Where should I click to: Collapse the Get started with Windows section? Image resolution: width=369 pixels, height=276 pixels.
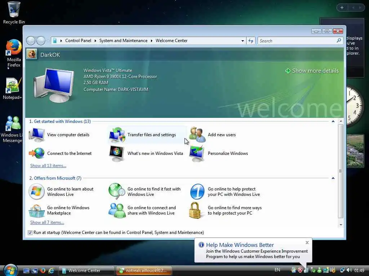[x=333, y=121]
